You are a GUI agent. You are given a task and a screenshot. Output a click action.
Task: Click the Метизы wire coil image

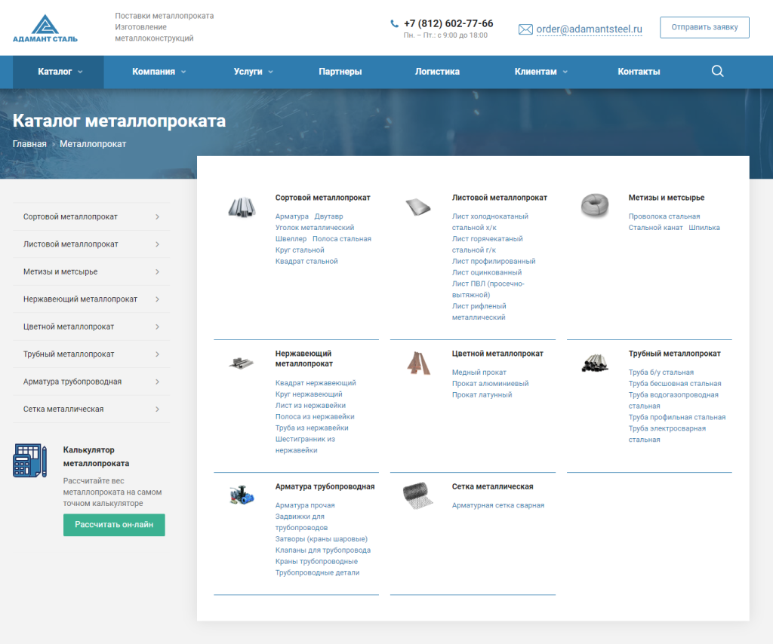tap(595, 206)
